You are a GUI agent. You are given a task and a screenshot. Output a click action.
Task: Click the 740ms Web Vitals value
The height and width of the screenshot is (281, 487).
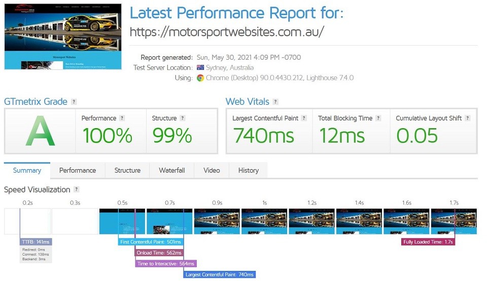pyautogui.click(x=263, y=136)
